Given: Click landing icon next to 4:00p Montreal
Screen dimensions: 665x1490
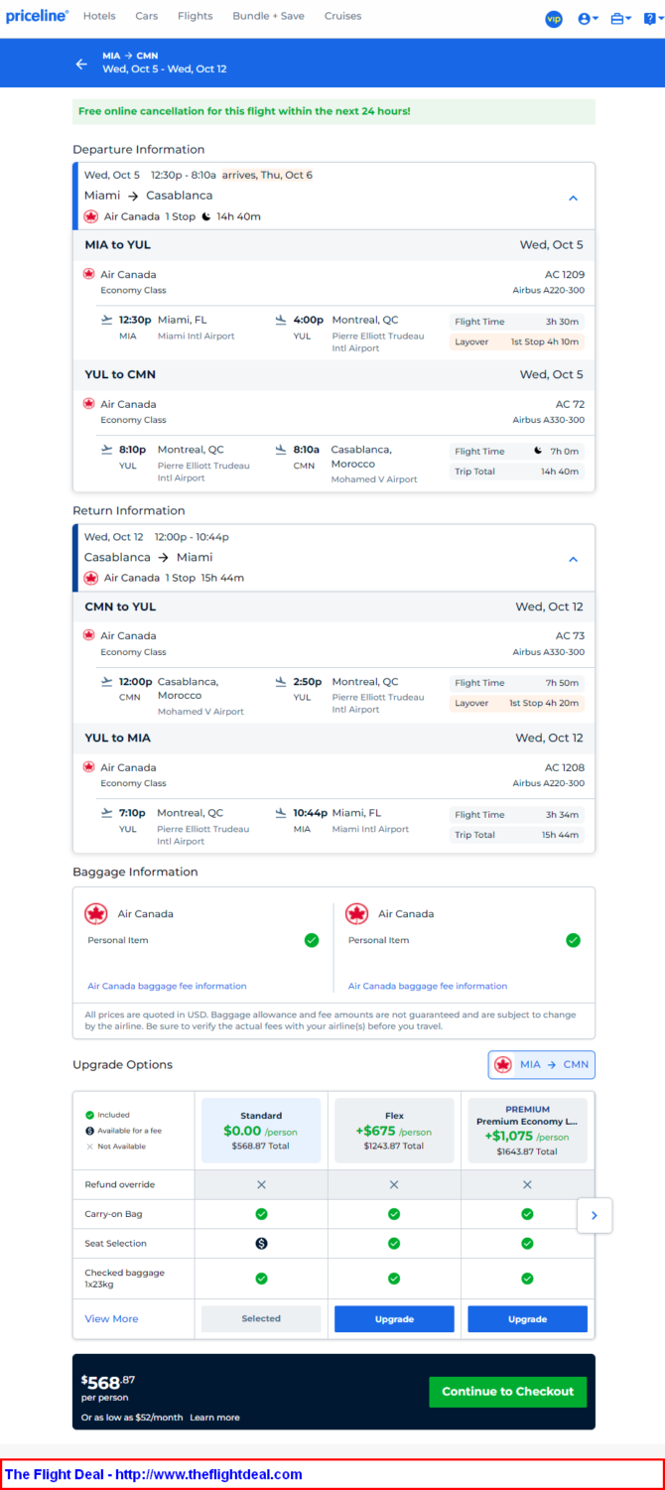Looking at the screenshot, I should click(281, 320).
